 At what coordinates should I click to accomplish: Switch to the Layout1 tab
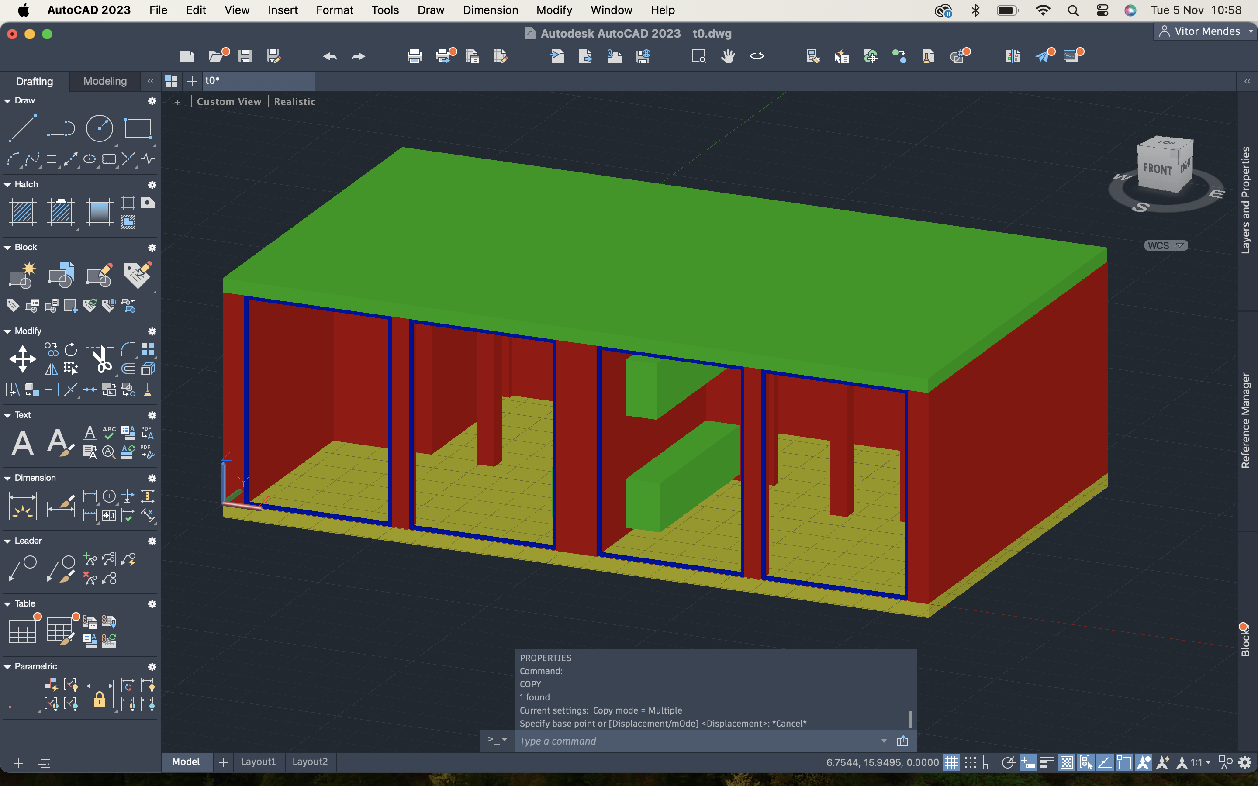(x=258, y=762)
